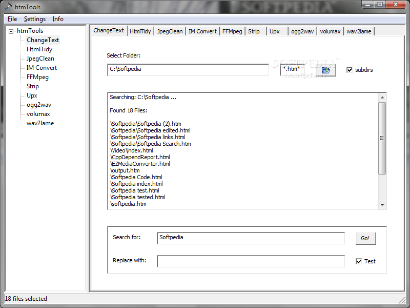Open the Info menu

coord(58,19)
